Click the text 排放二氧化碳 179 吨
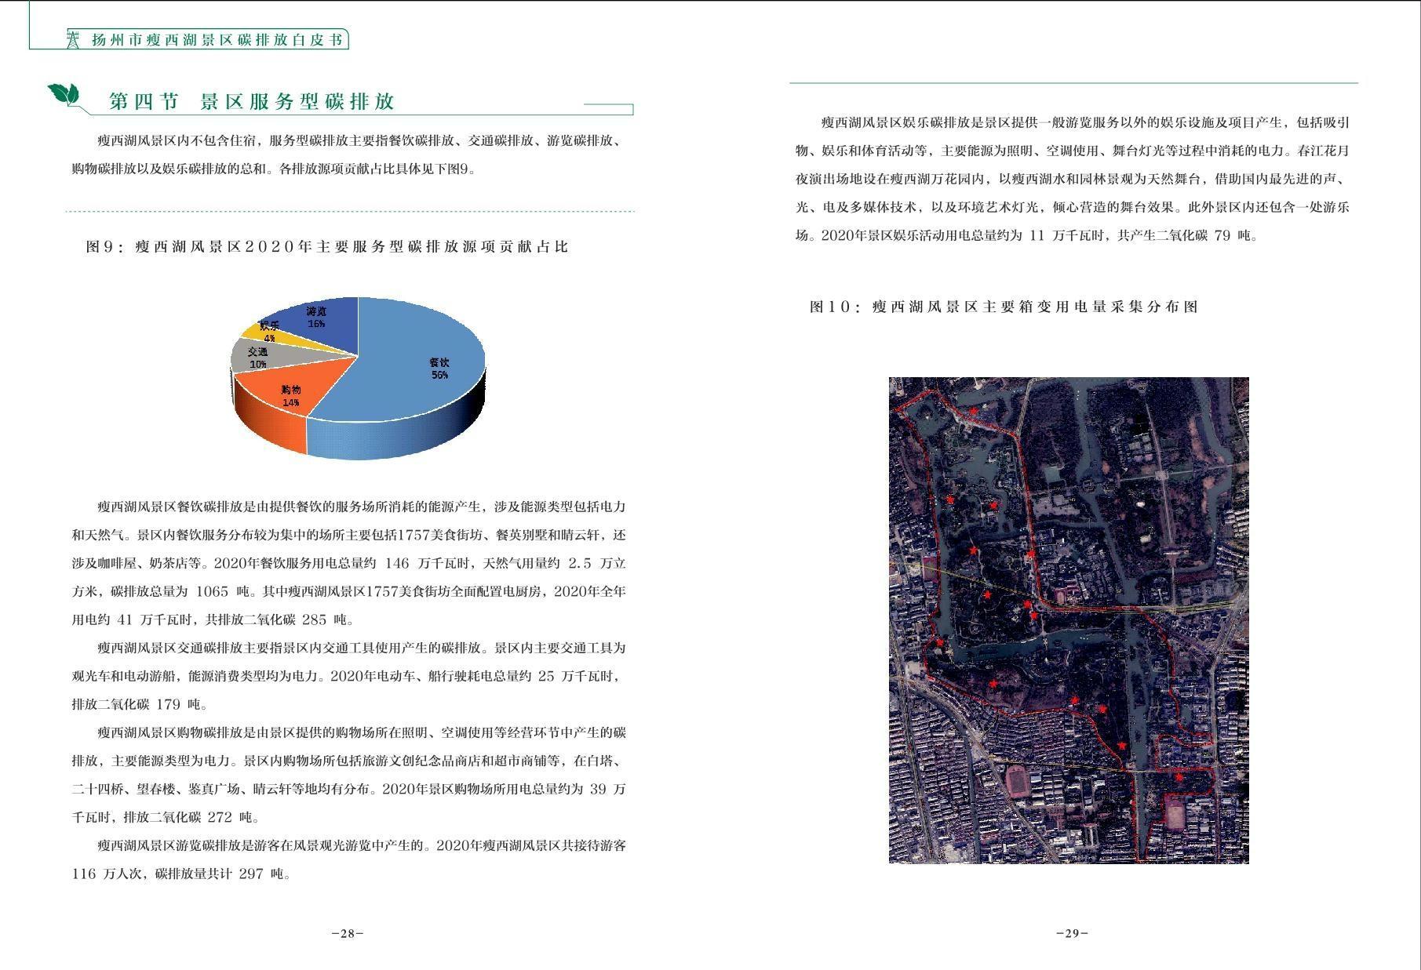The width and height of the screenshot is (1421, 970). 137,704
